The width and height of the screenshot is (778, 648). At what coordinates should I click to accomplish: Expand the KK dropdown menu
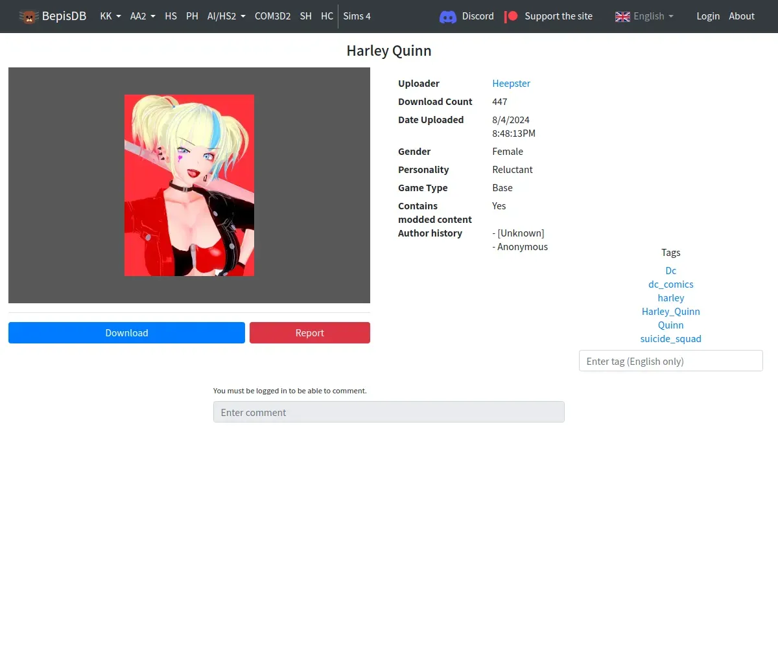tap(110, 16)
